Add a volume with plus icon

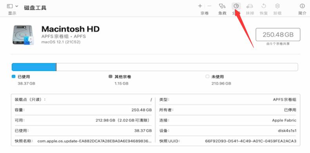click(200, 6)
